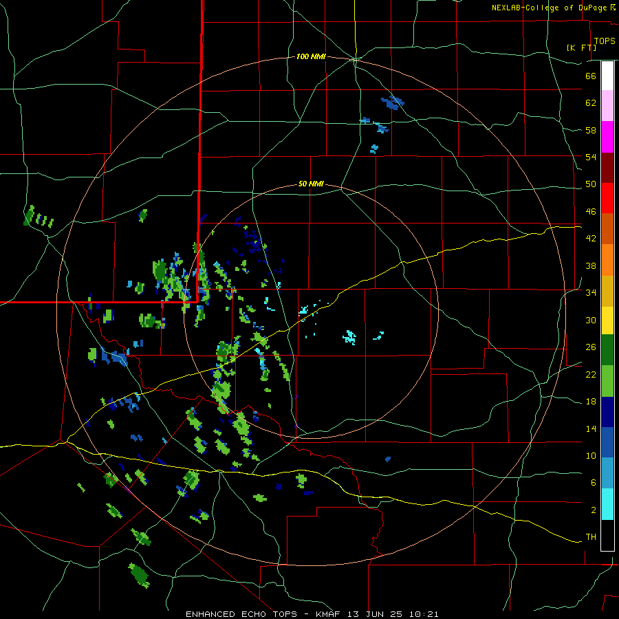
Task: Select the TOPS legend heading
Action: click(x=605, y=41)
